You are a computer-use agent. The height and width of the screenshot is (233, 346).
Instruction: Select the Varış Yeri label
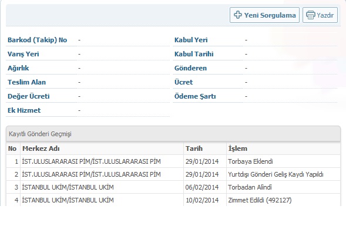[23, 54]
